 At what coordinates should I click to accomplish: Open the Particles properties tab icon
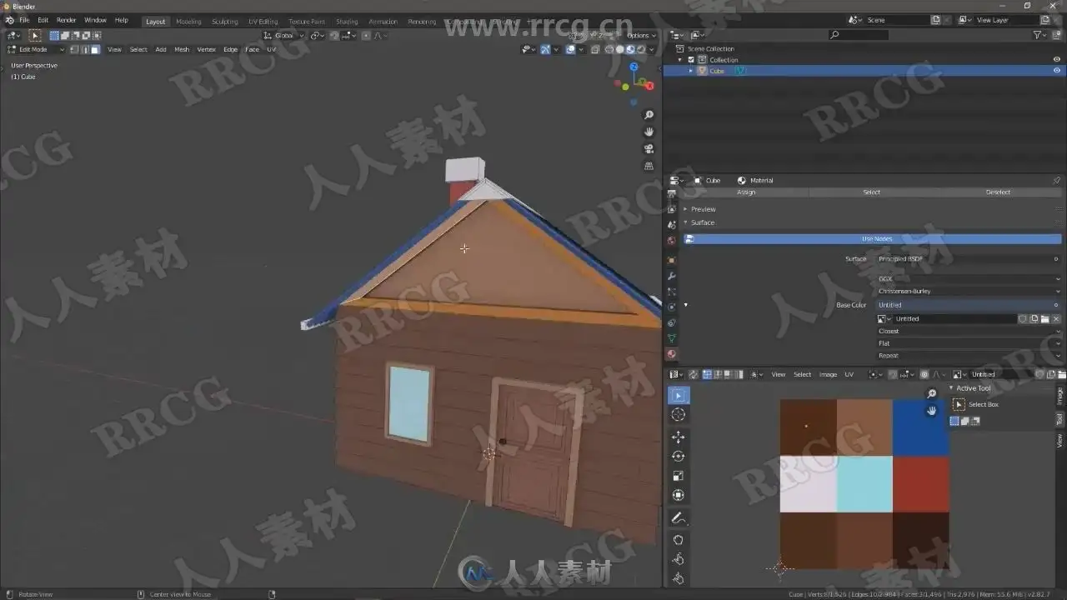click(672, 292)
